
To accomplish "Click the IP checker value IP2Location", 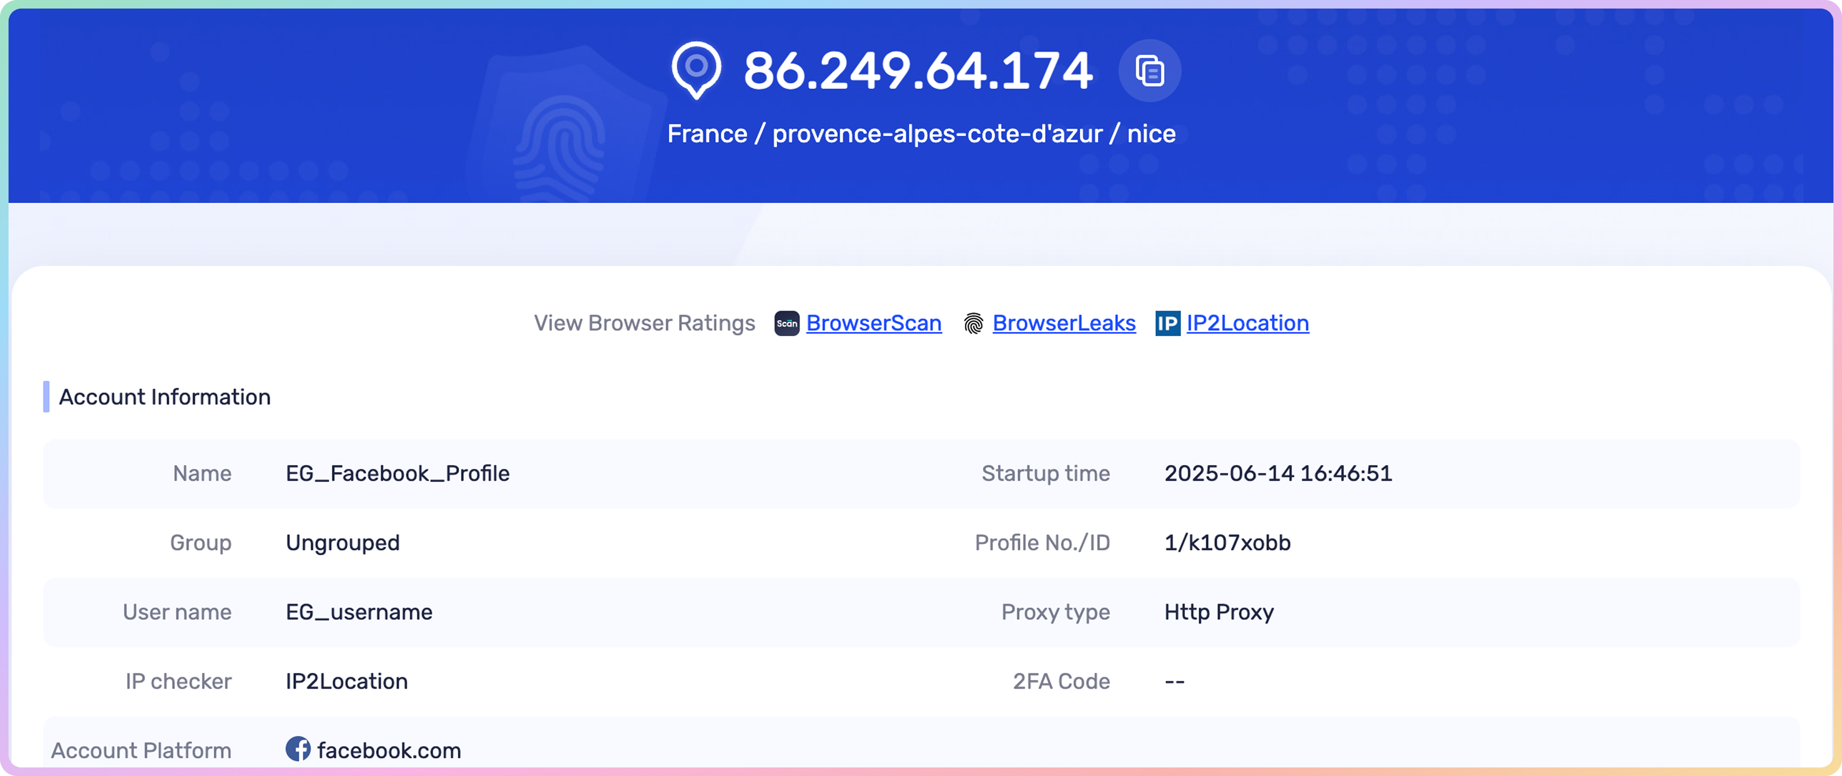I will (x=347, y=681).
